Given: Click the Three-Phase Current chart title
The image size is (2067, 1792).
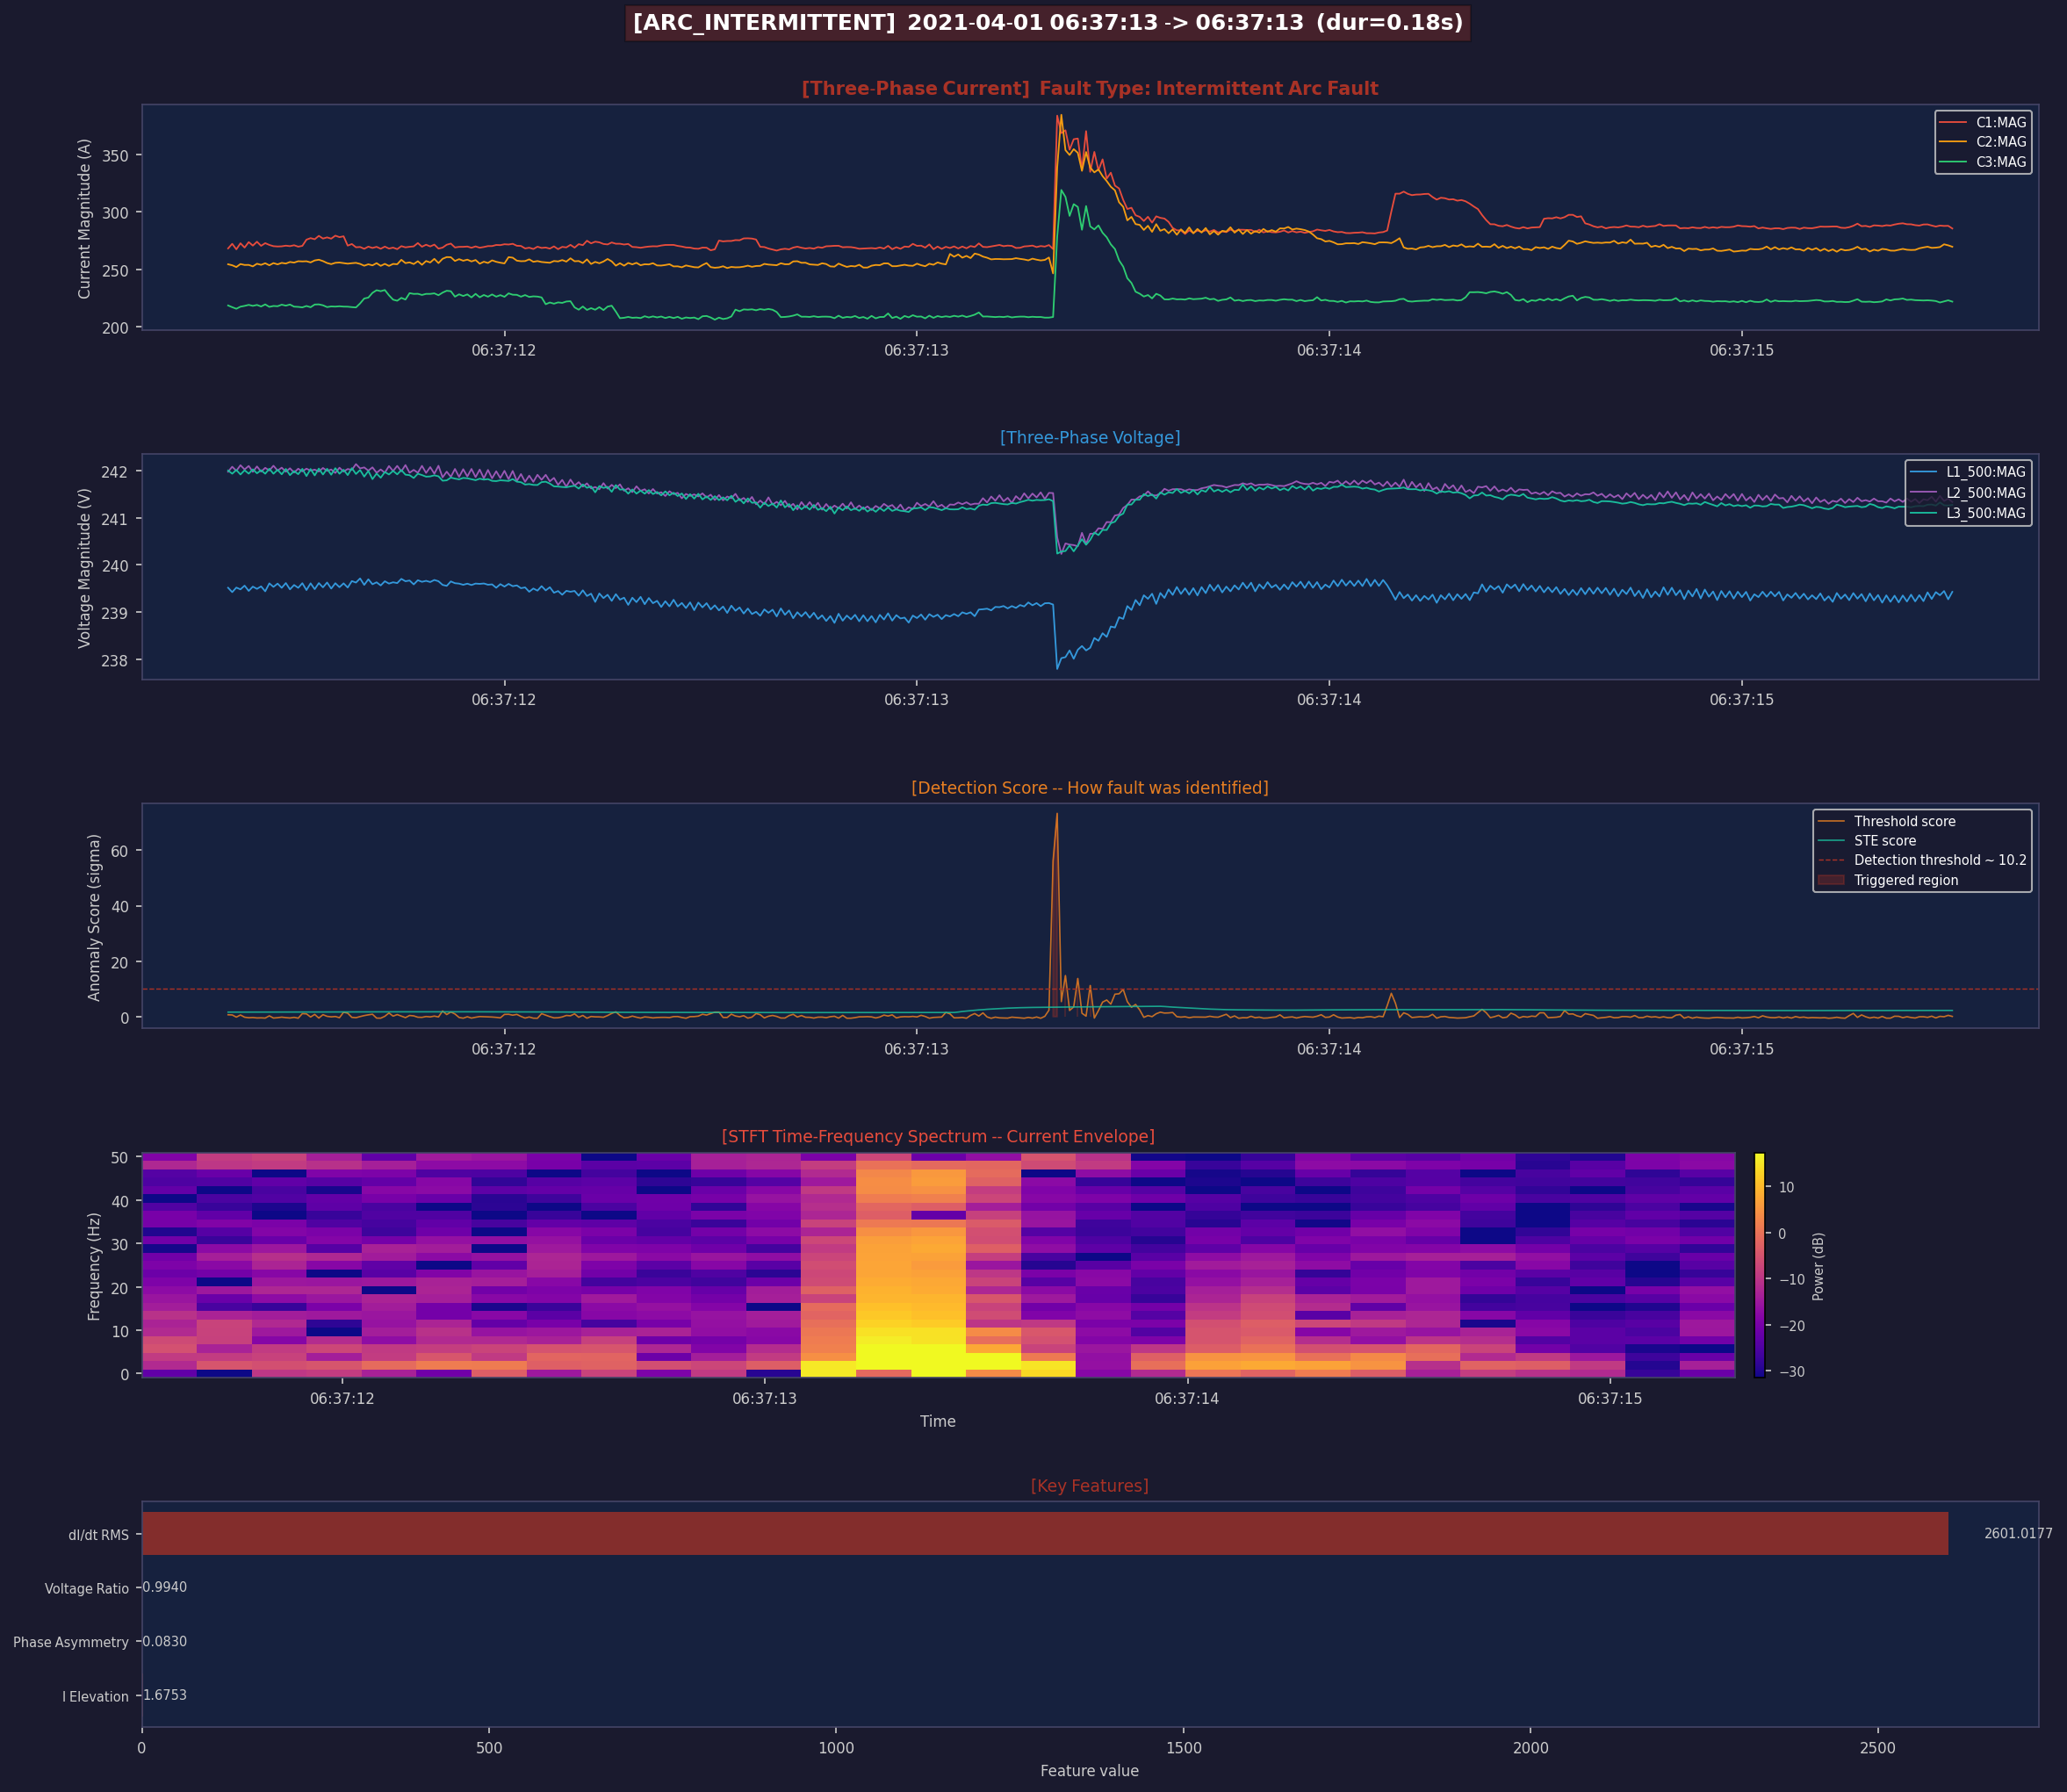Looking at the screenshot, I should [1089, 88].
